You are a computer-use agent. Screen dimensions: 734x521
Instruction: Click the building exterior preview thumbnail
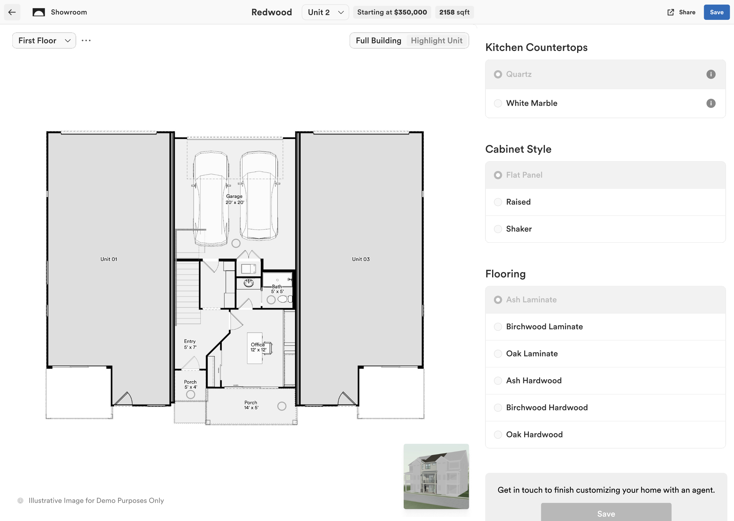(436, 477)
